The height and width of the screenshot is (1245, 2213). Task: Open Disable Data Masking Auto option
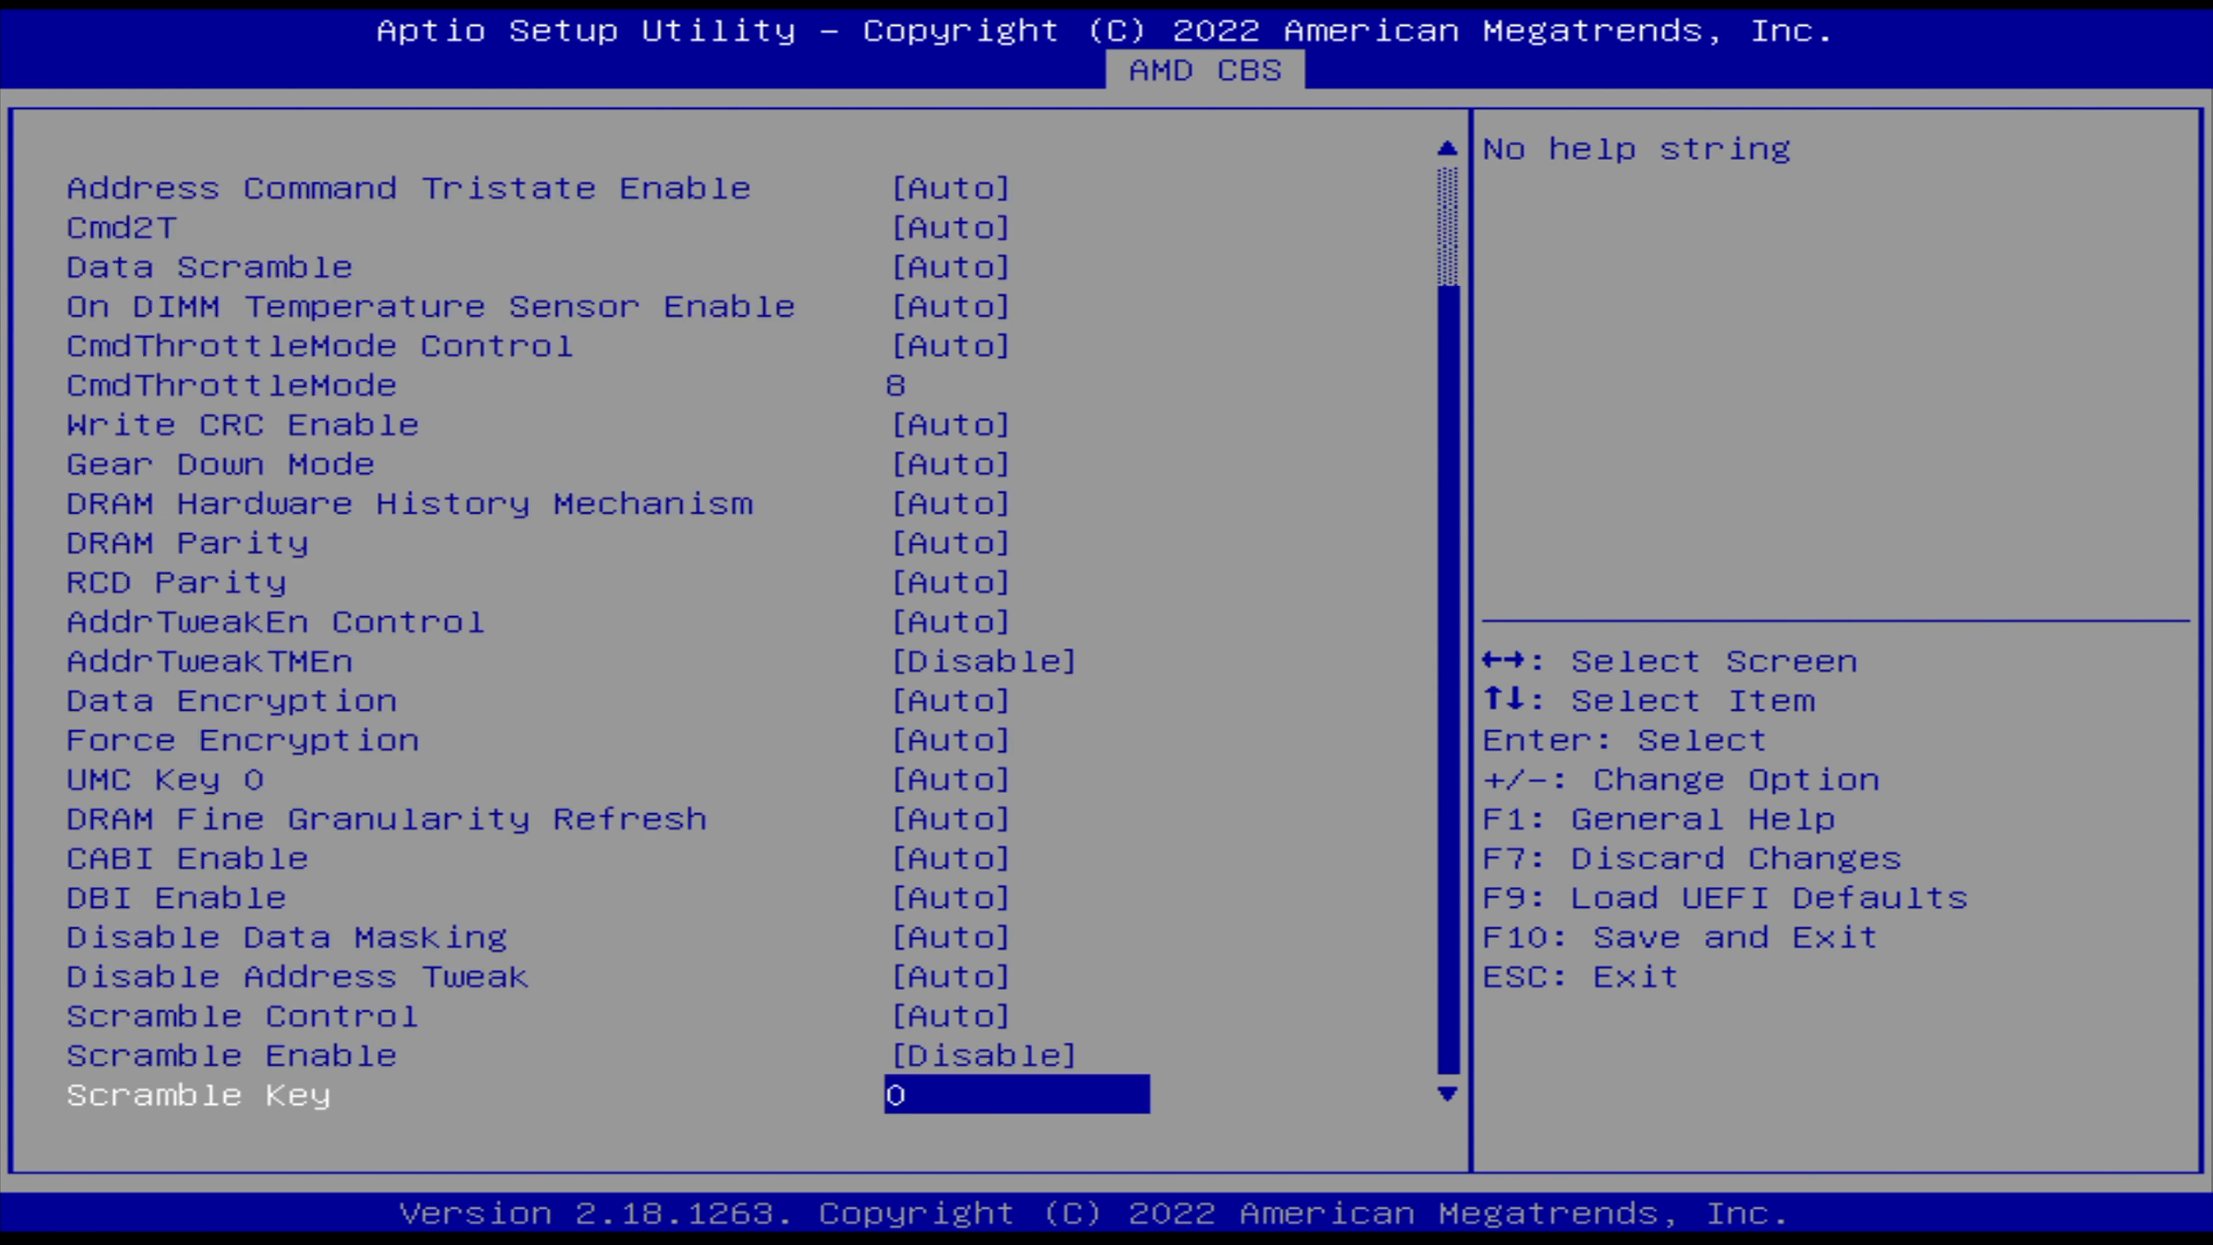pyautogui.click(x=950, y=937)
